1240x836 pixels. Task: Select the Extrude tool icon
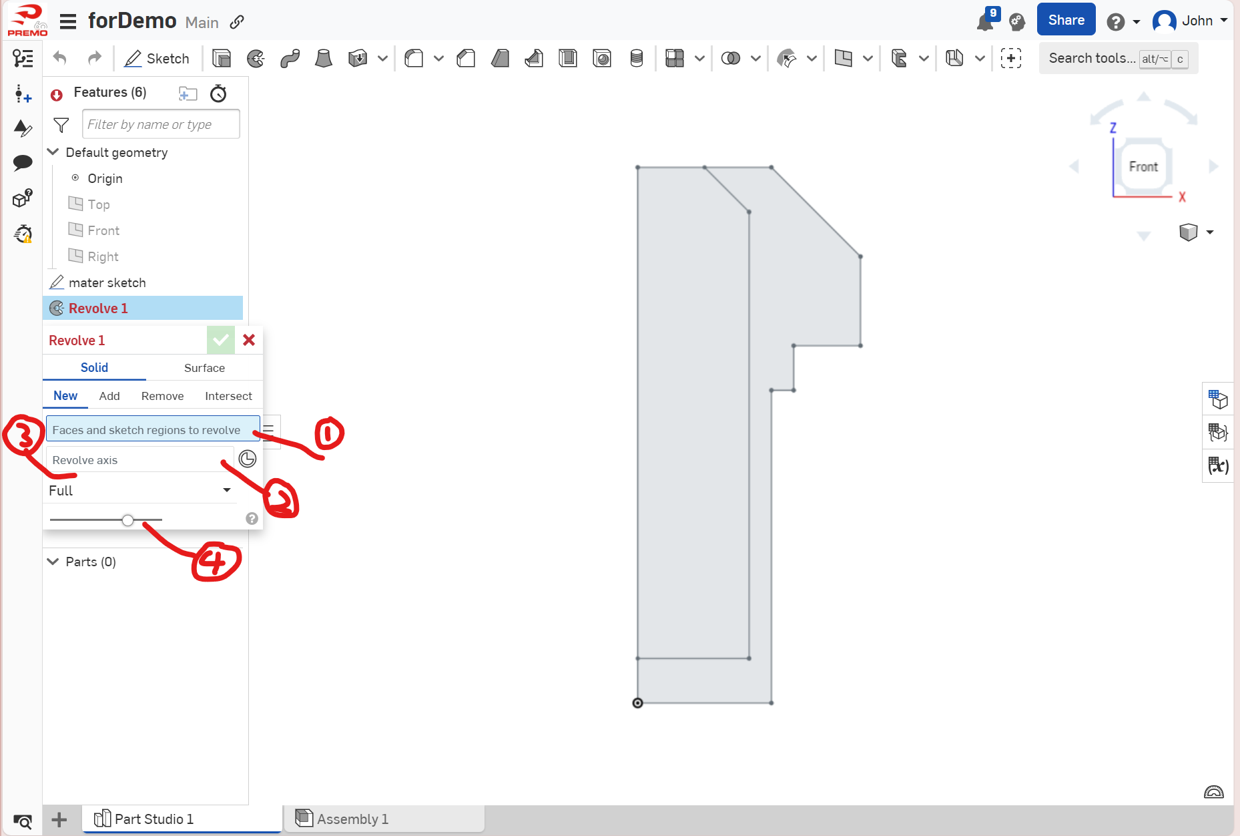coord(221,59)
